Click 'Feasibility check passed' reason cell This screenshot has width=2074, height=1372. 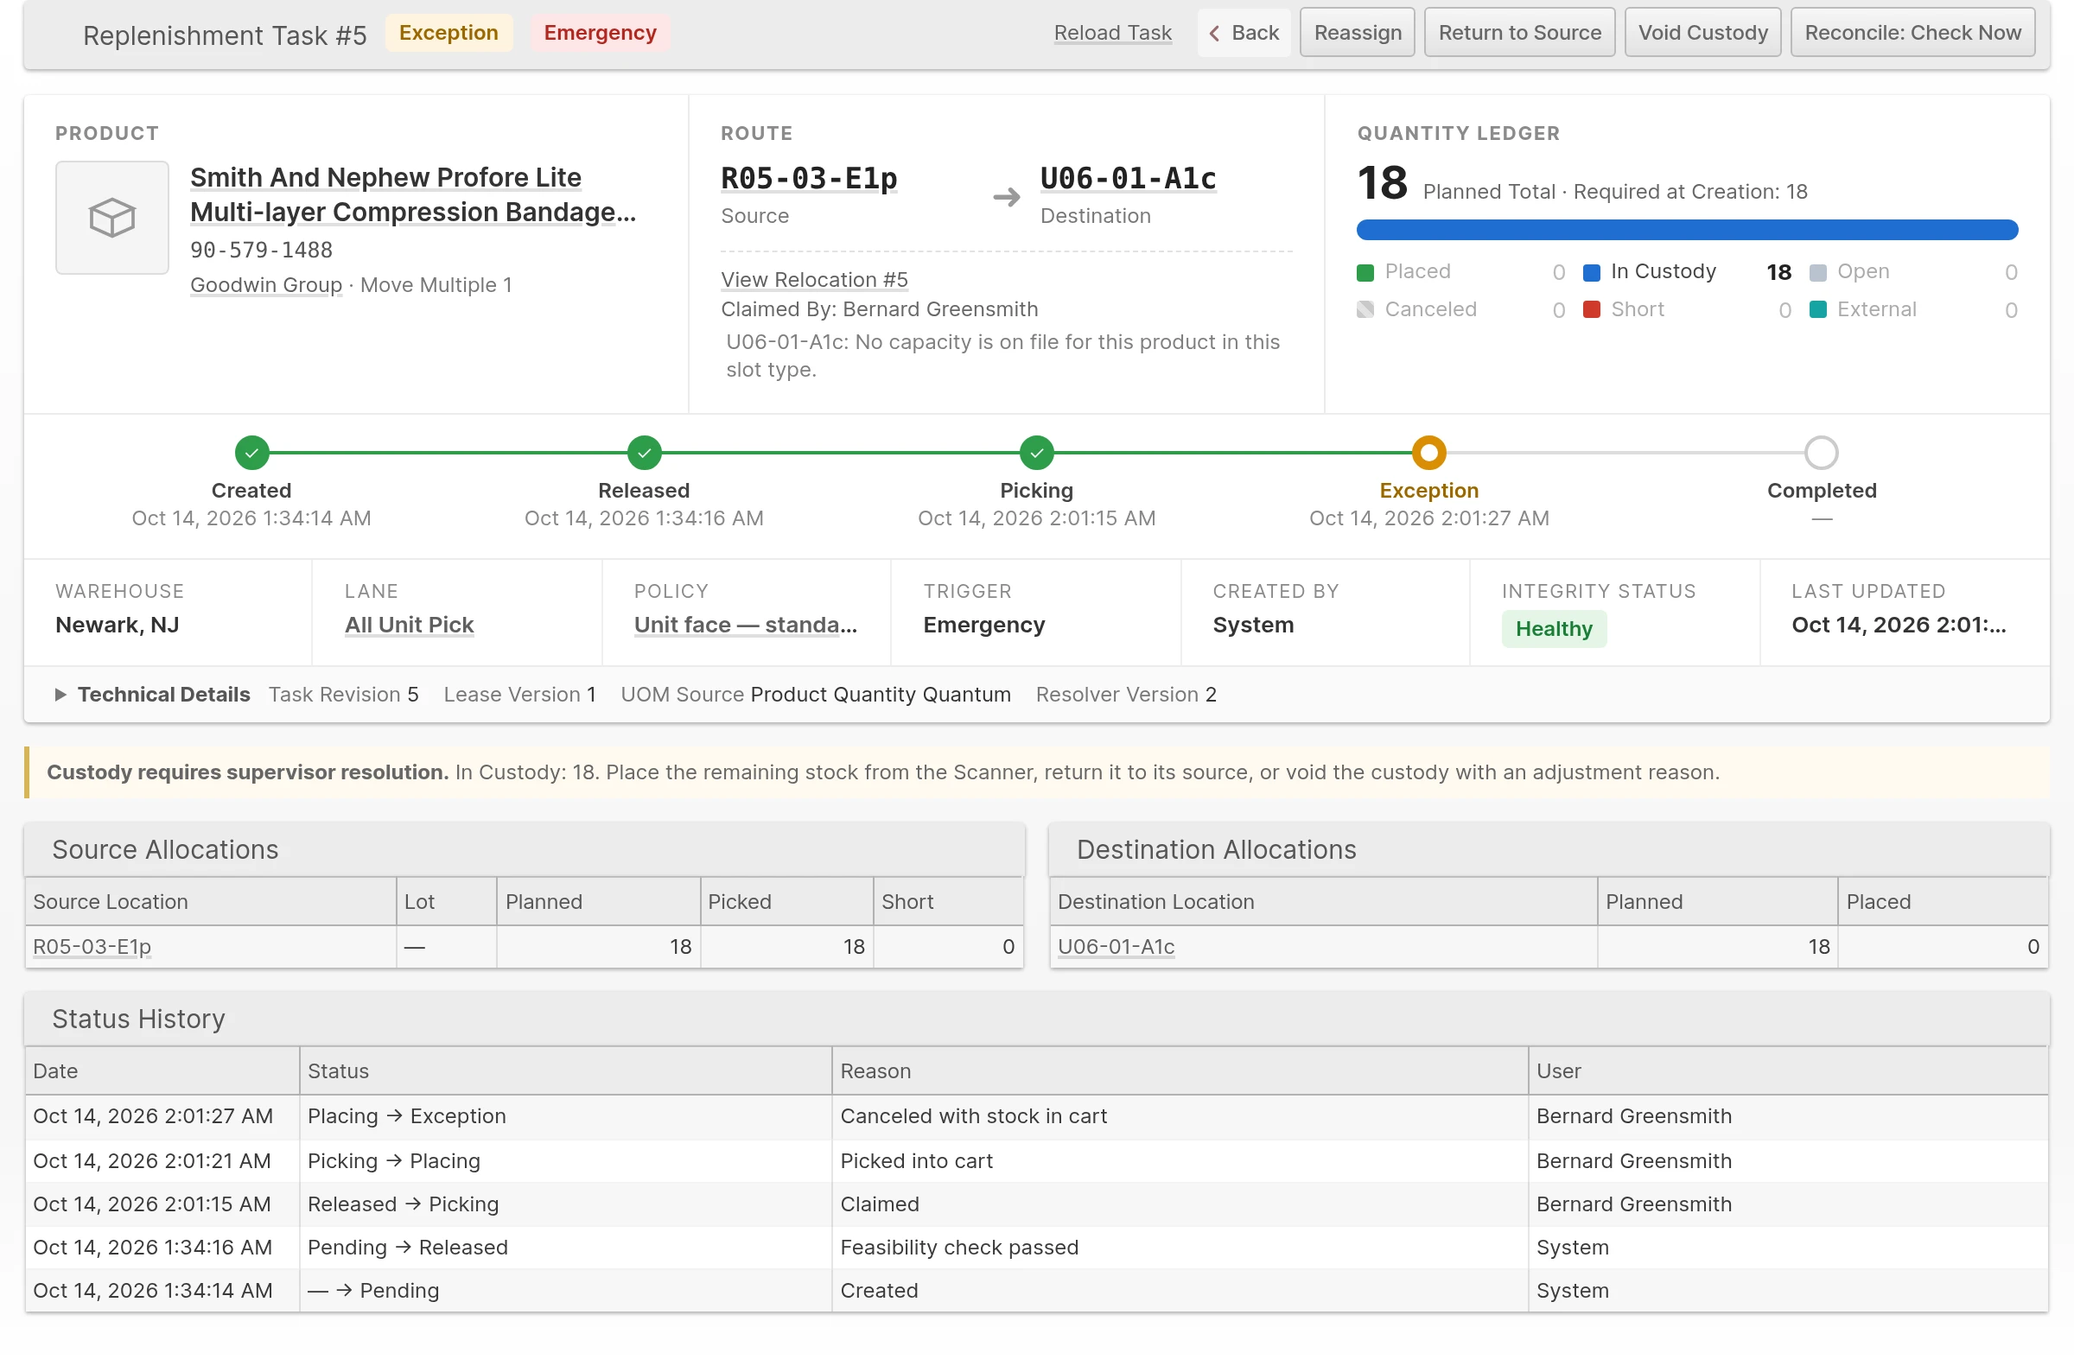click(1180, 1248)
